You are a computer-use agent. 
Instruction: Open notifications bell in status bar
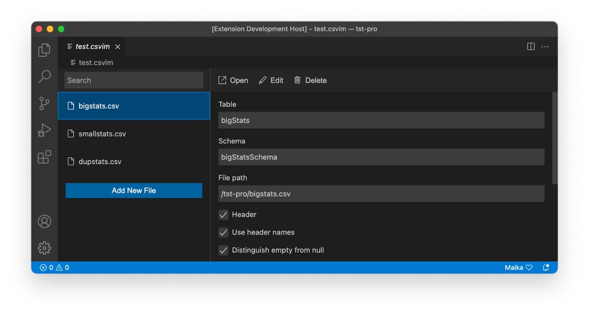[546, 267]
